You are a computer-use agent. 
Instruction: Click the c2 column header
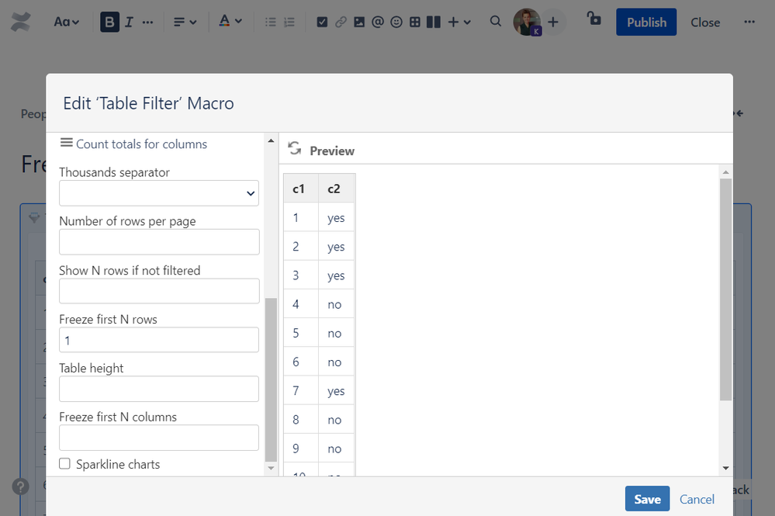(334, 189)
